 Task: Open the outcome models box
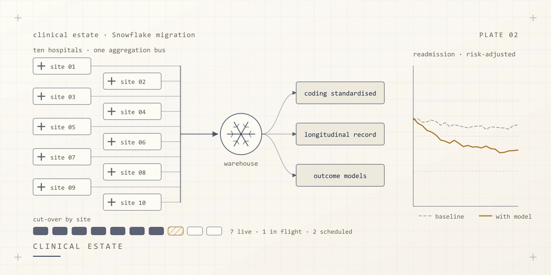[x=340, y=175]
